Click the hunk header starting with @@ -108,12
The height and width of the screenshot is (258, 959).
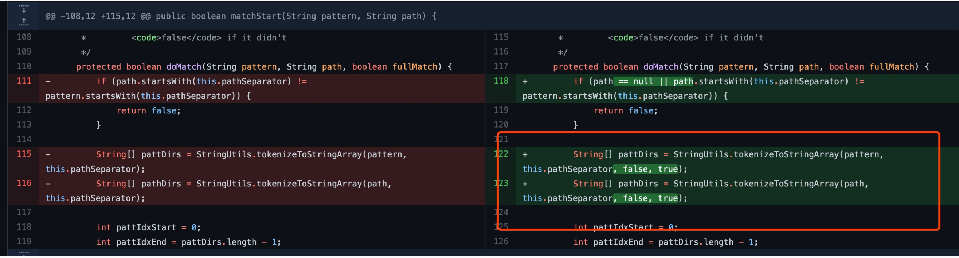click(x=240, y=16)
